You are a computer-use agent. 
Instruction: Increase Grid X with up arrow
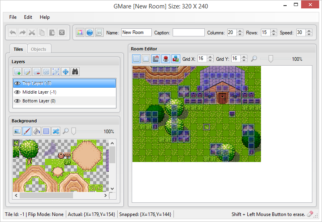(210, 57)
